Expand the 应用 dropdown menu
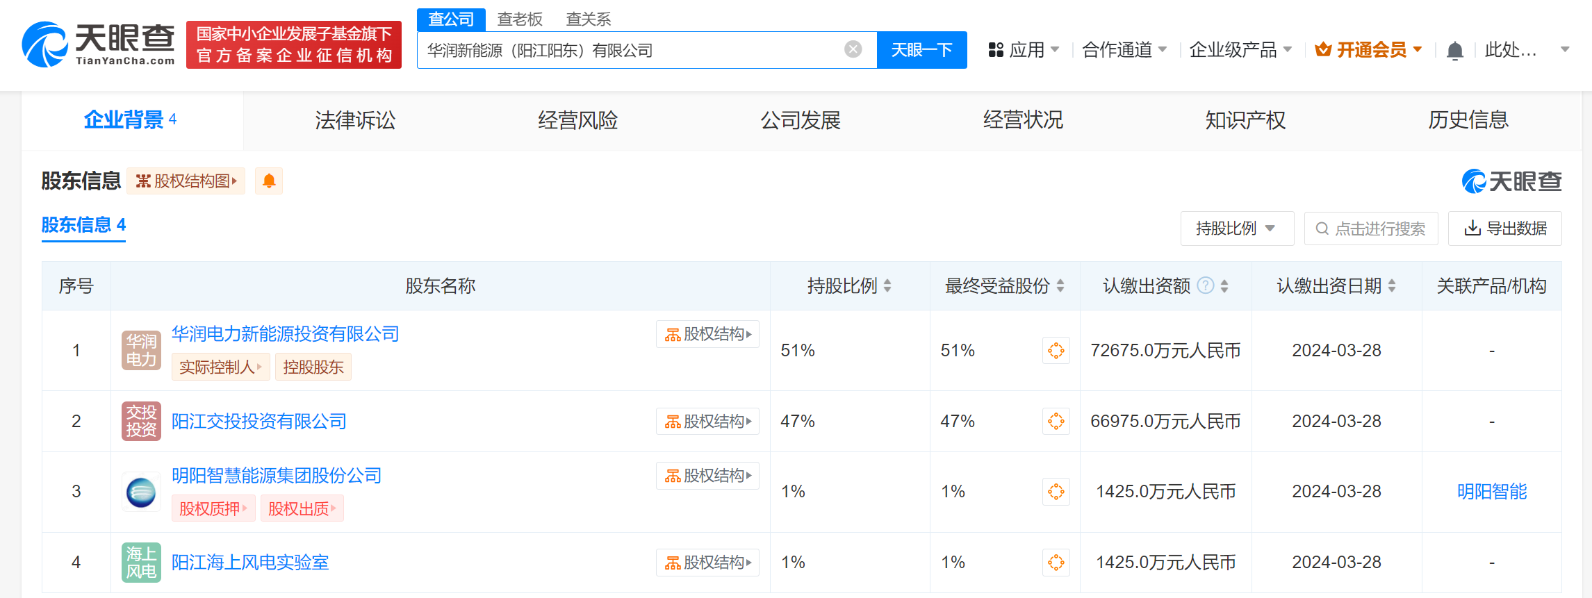1592x598 pixels. [x=1024, y=50]
